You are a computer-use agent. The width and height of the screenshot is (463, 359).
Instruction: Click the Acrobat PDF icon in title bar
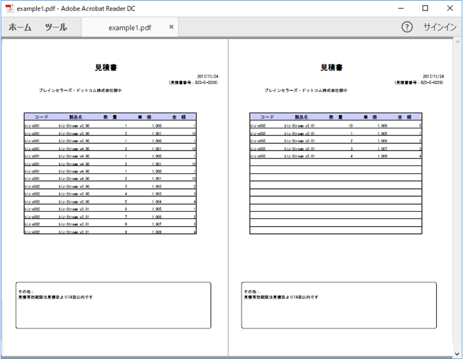[9, 8]
